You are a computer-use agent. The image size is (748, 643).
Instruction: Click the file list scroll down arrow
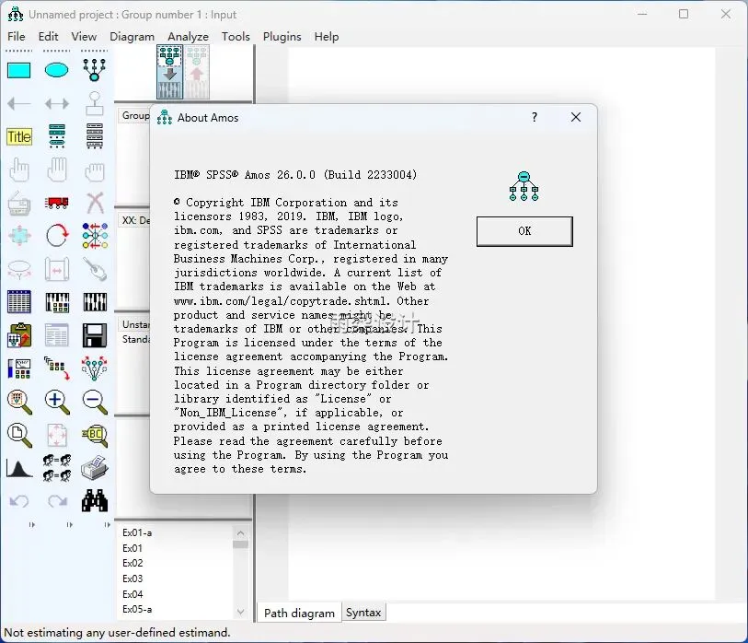pyautogui.click(x=240, y=612)
